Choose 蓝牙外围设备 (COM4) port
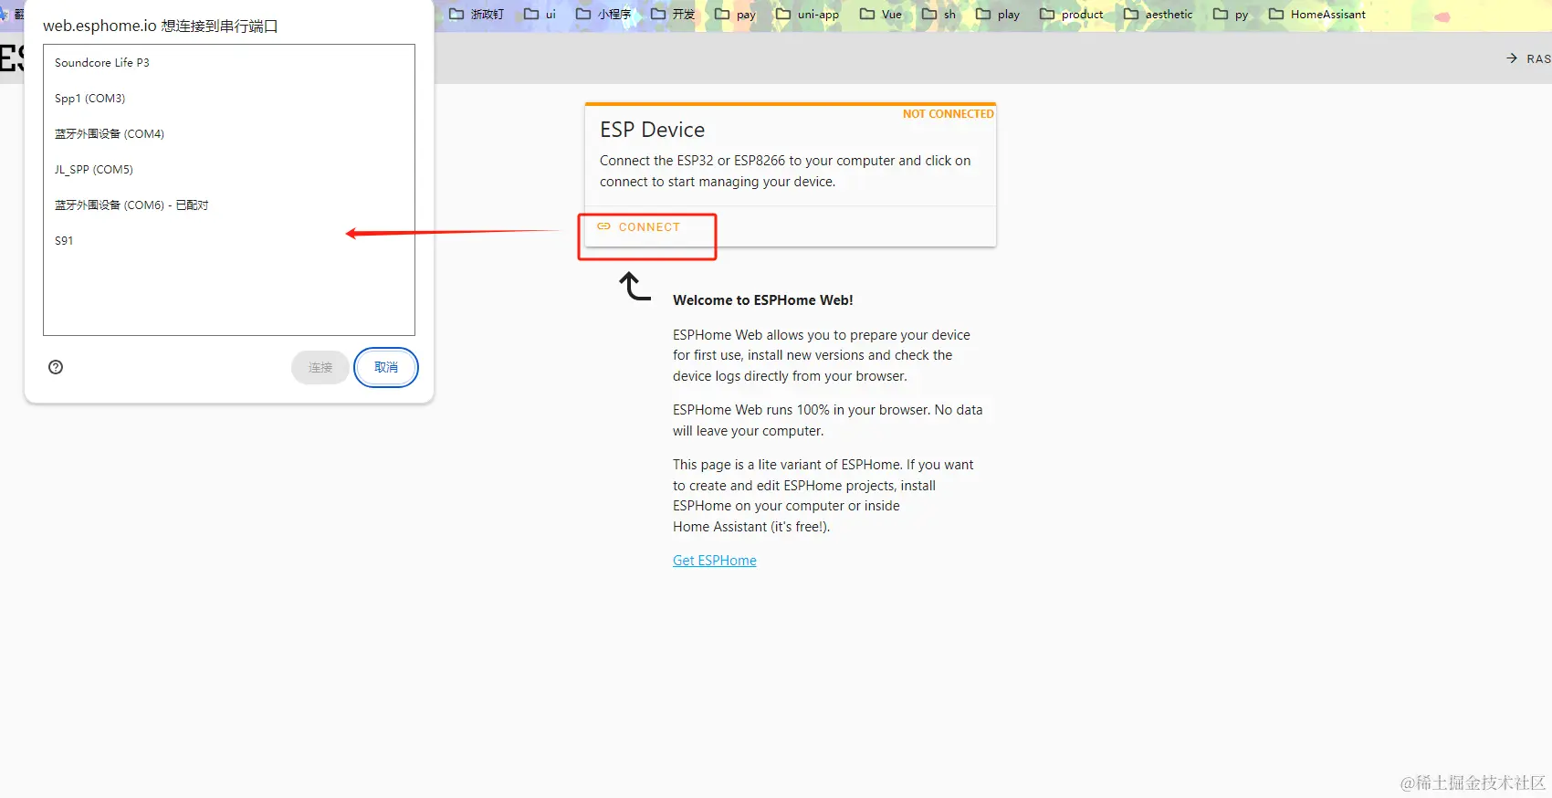Viewport: 1552px width, 798px height. [229, 134]
